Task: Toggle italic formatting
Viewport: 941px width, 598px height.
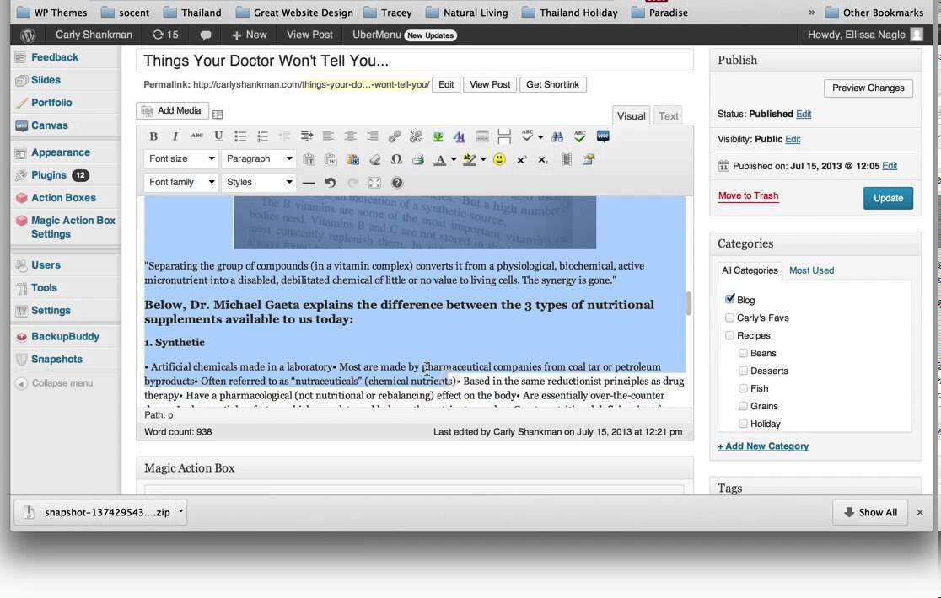Action: (x=175, y=136)
